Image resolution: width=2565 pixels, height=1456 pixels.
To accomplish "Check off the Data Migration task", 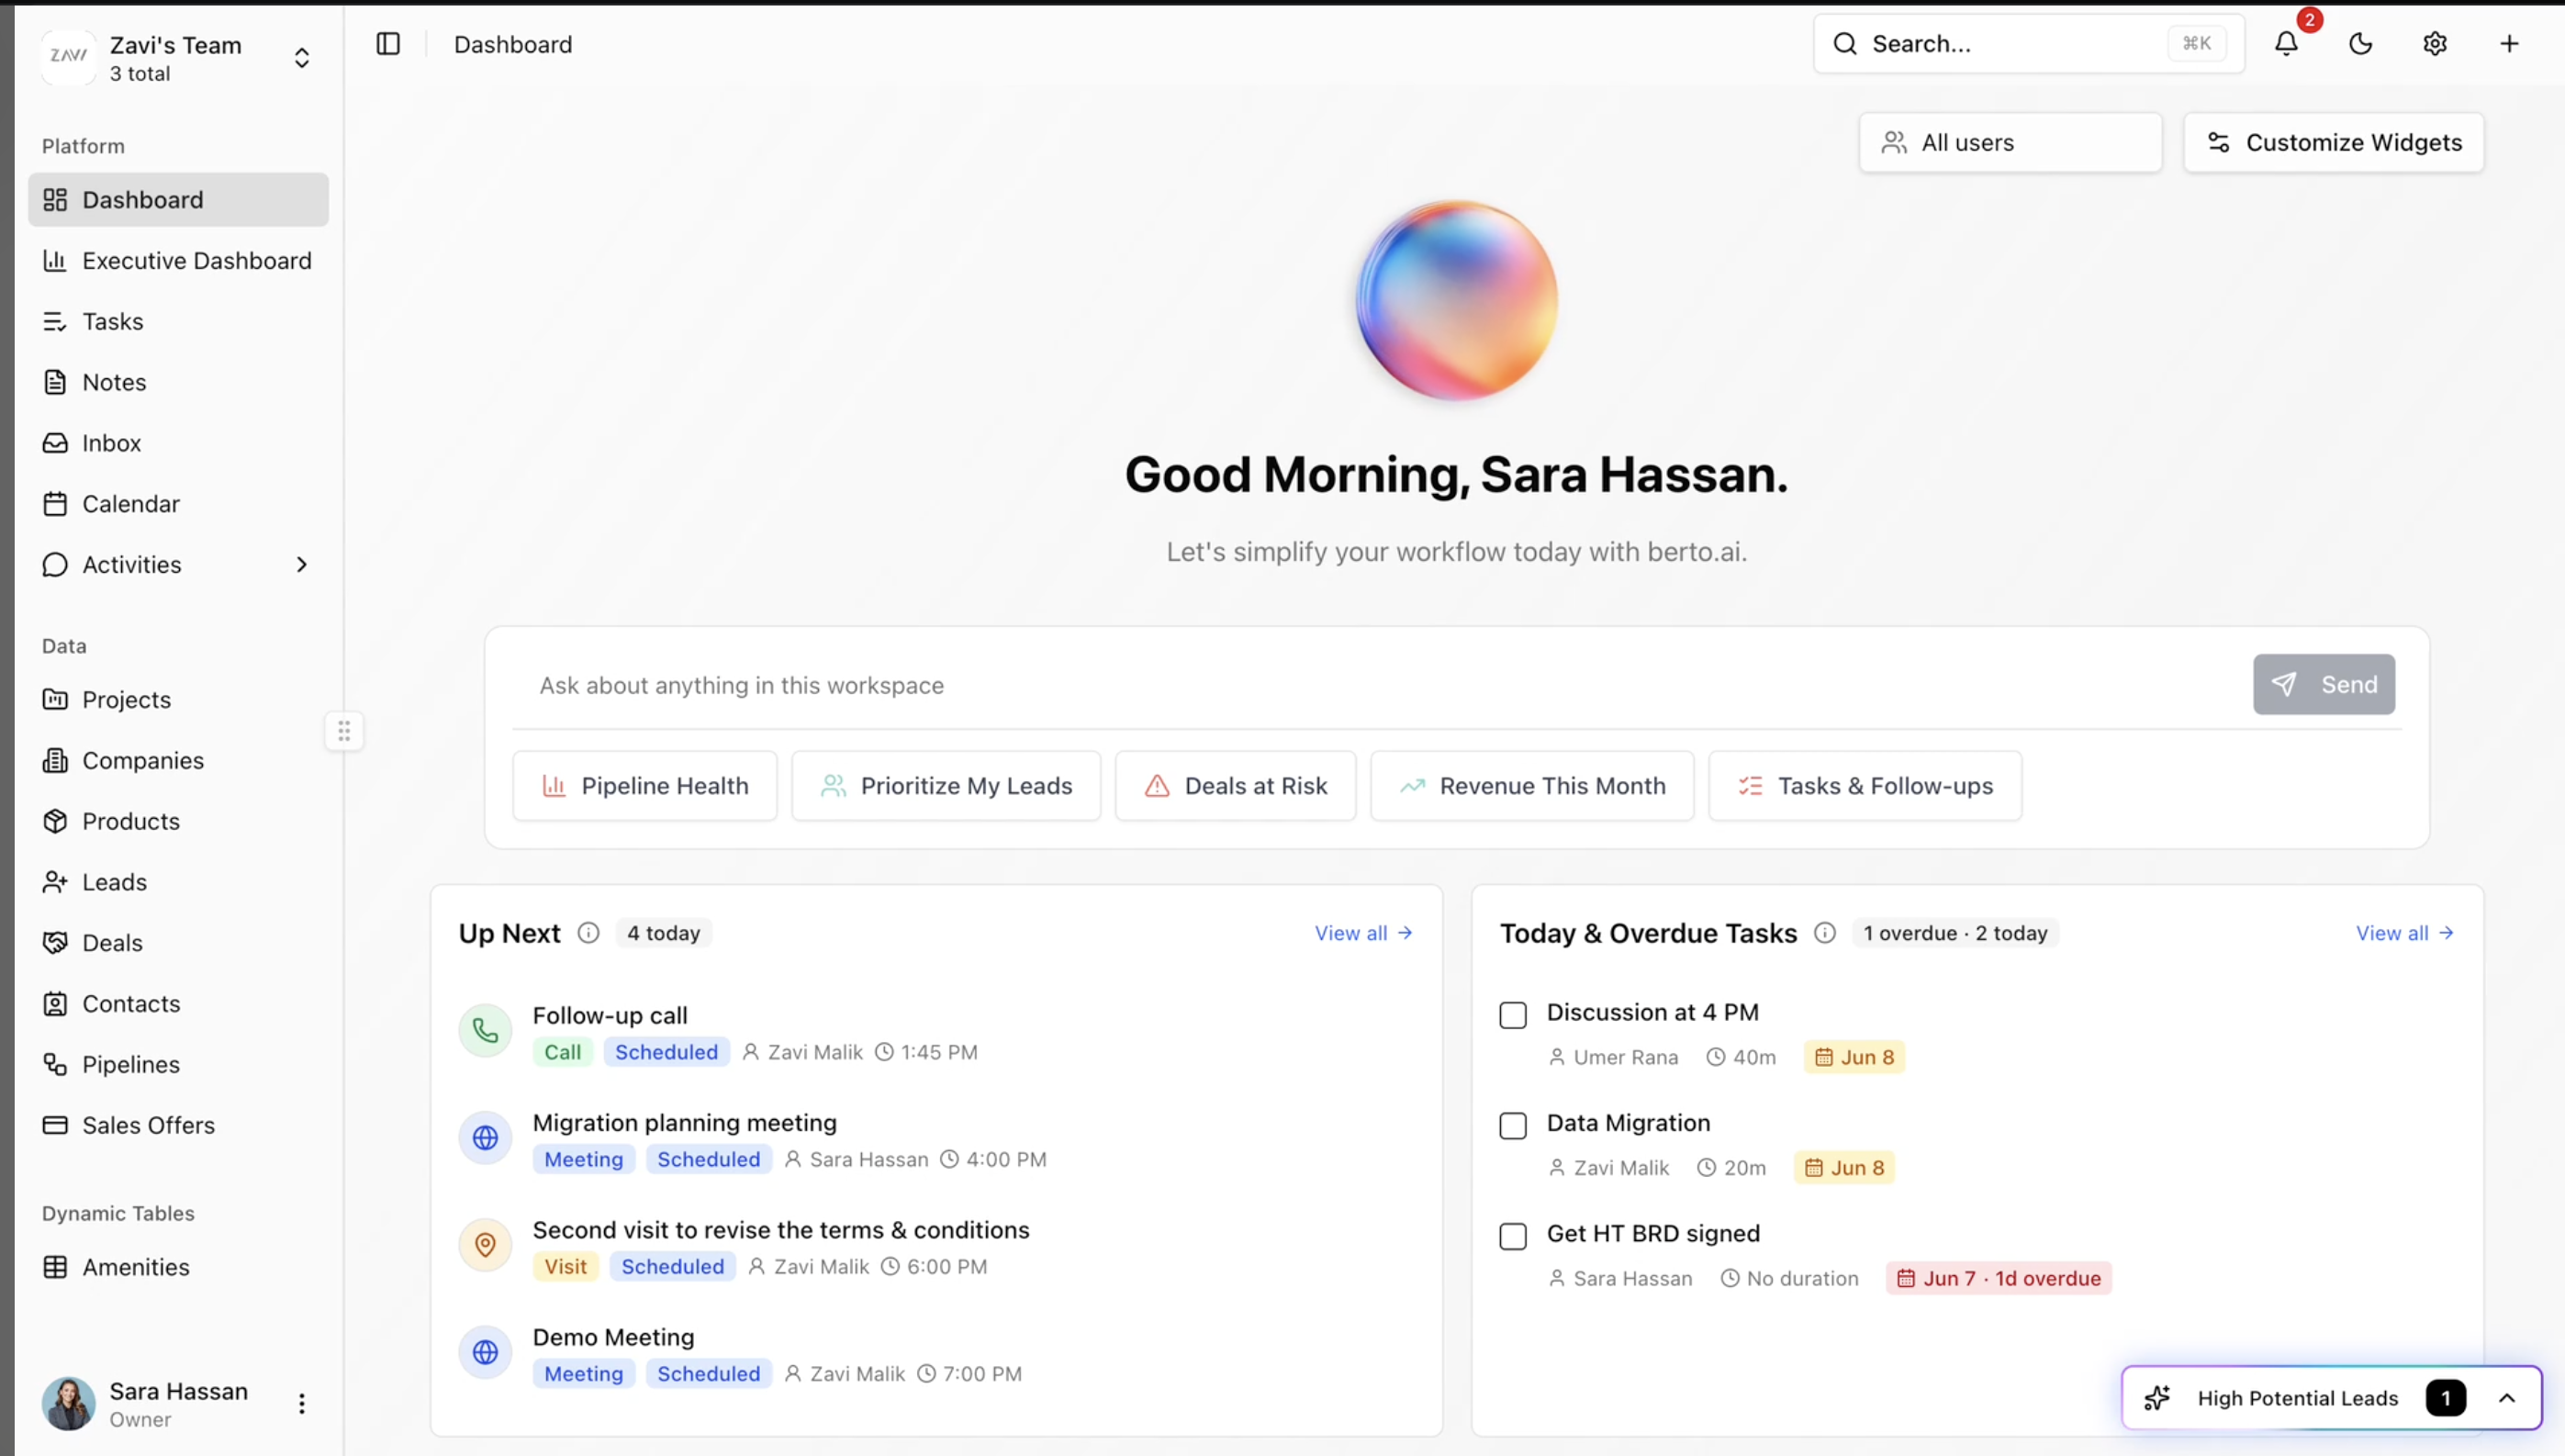I will click(1513, 1127).
